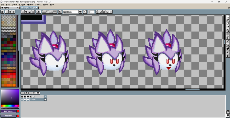Image resolution: width=230 pixels, height=118 pixels.
Task: Open the View menu
Action: click(x=45, y=5)
